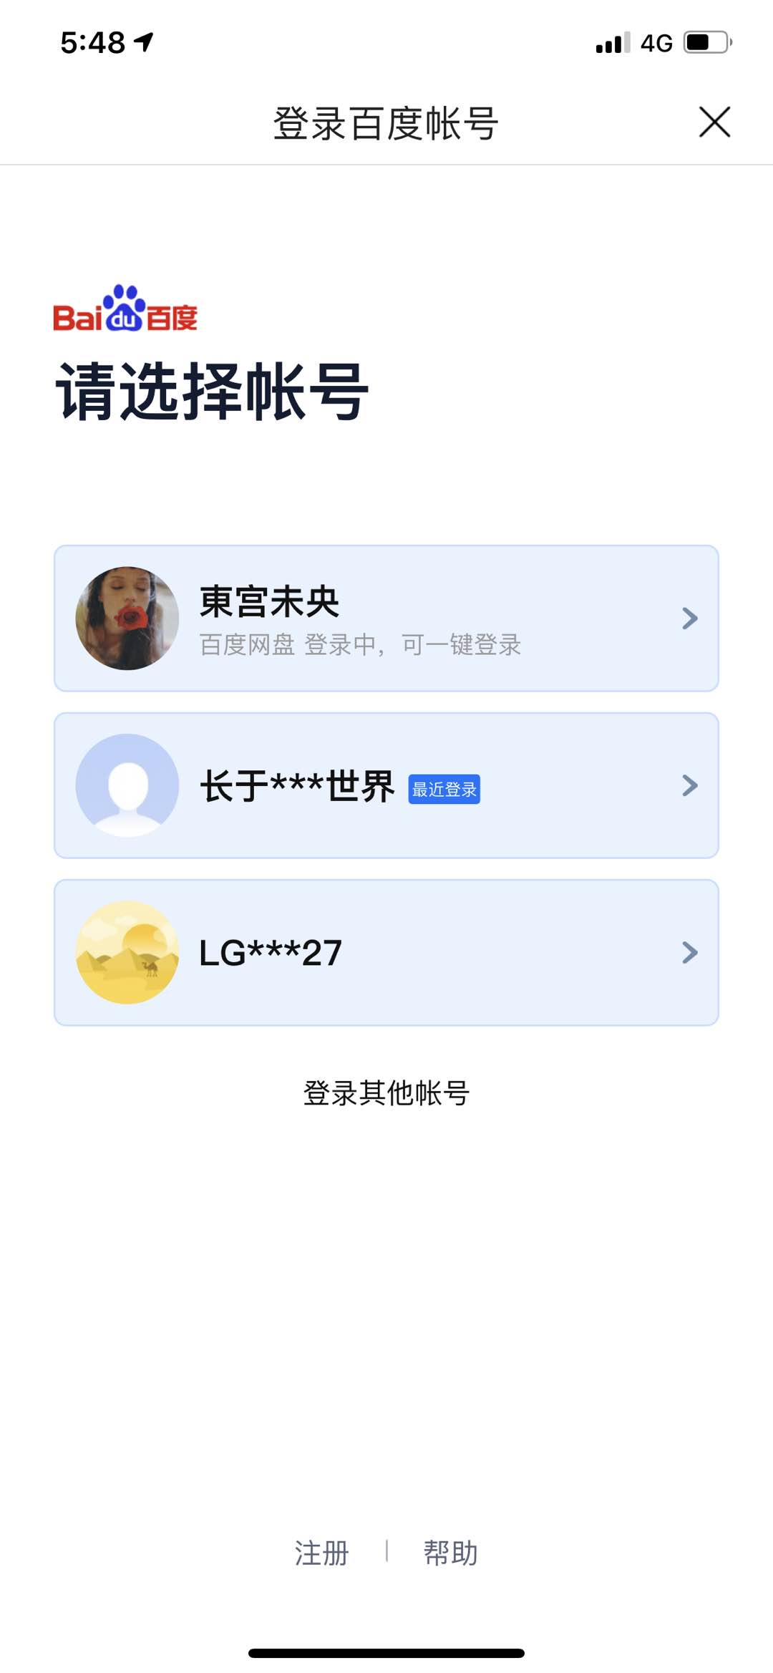Tap 登录其他帐号 to use another account

(386, 1093)
